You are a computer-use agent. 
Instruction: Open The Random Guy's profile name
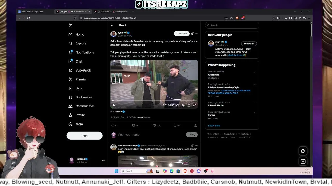point(127,146)
